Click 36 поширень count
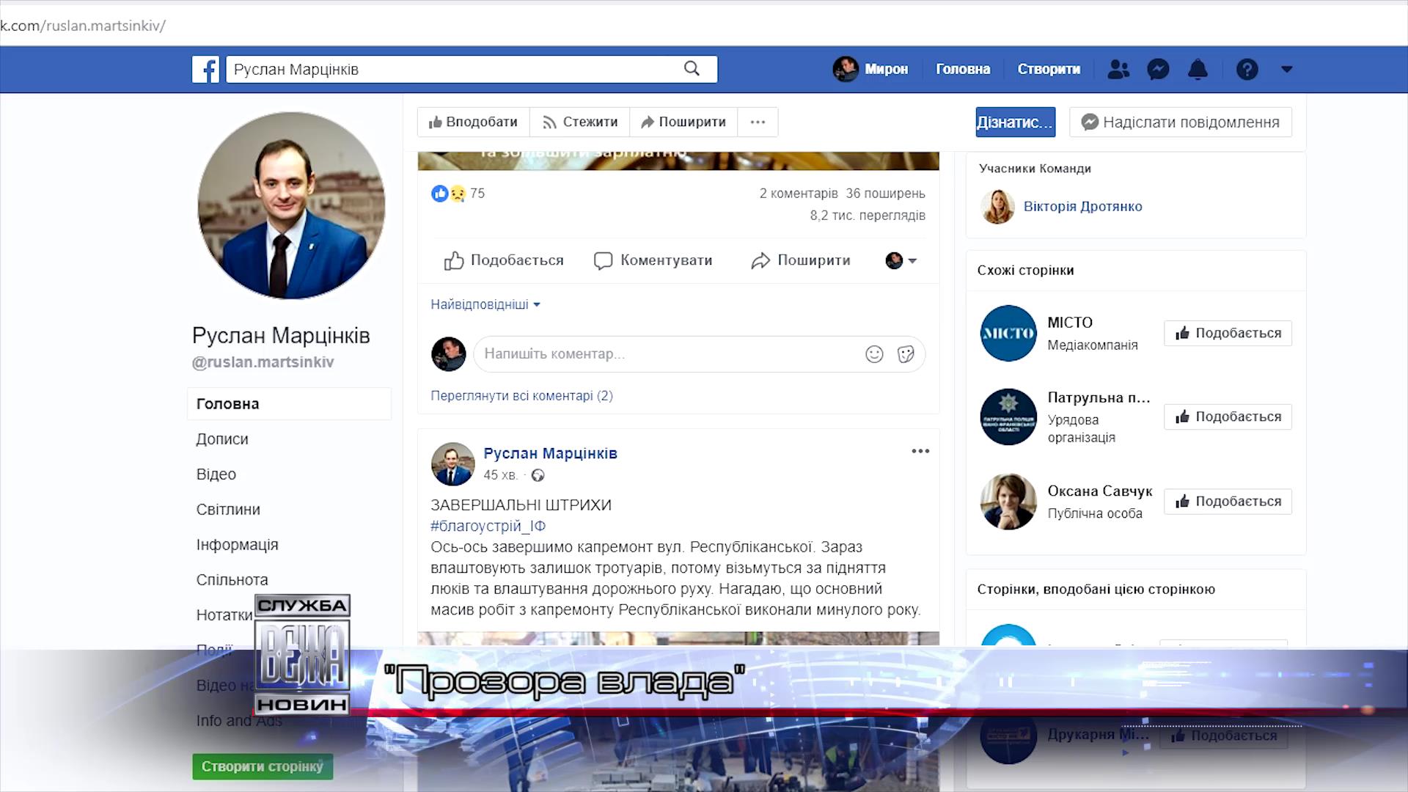This screenshot has width=1408, height=792. click(x=885, y=194)
